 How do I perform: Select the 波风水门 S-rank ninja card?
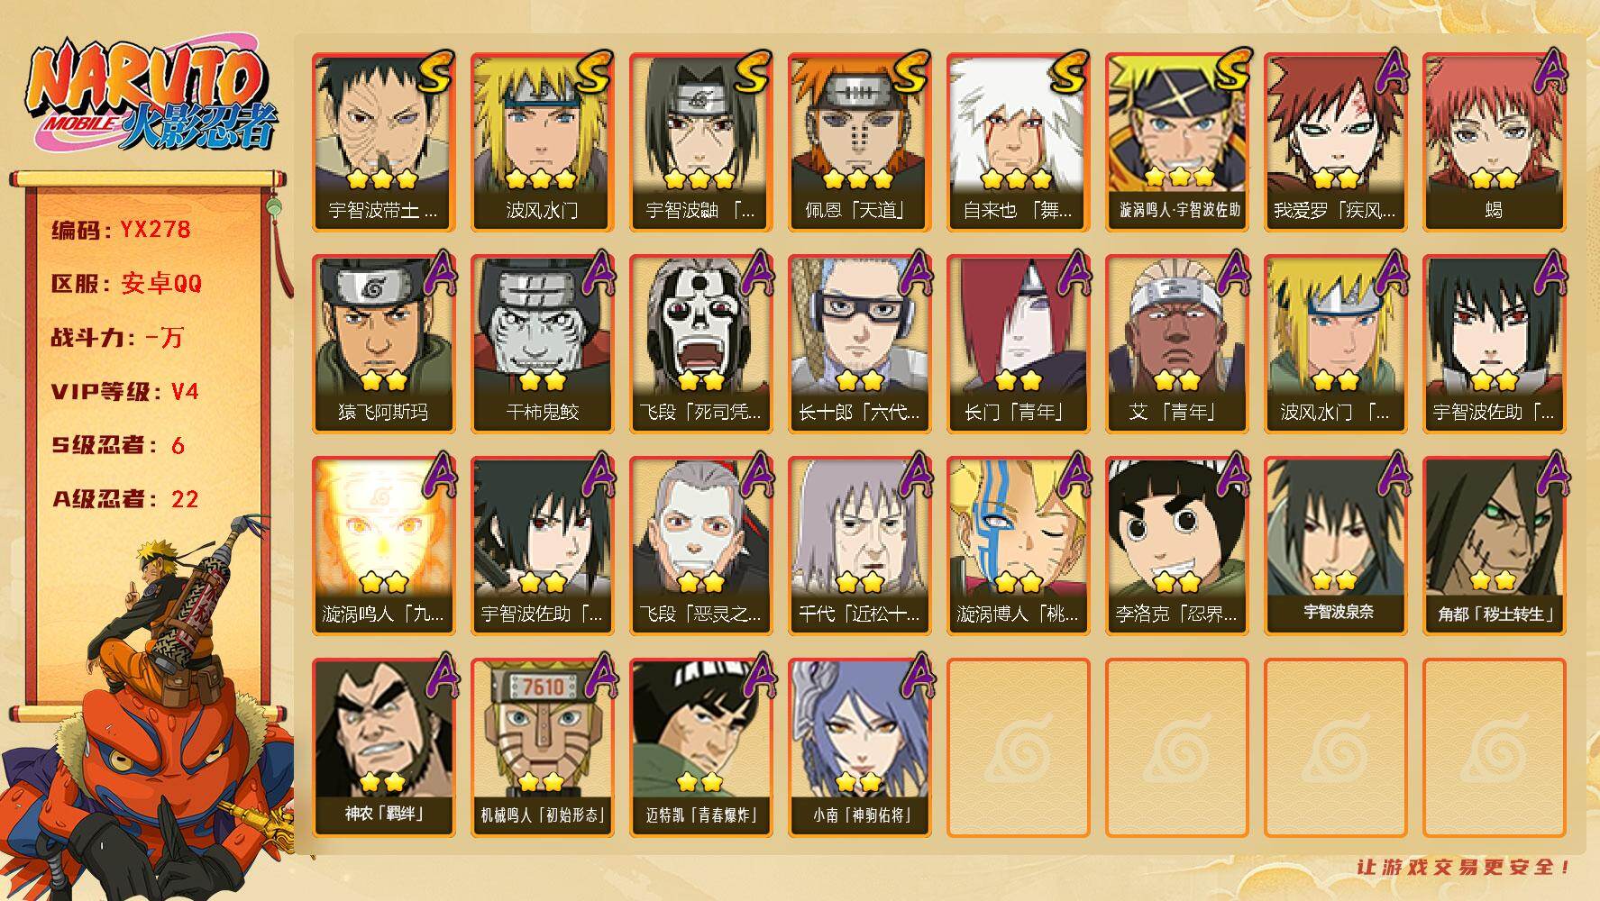point(542,141)
